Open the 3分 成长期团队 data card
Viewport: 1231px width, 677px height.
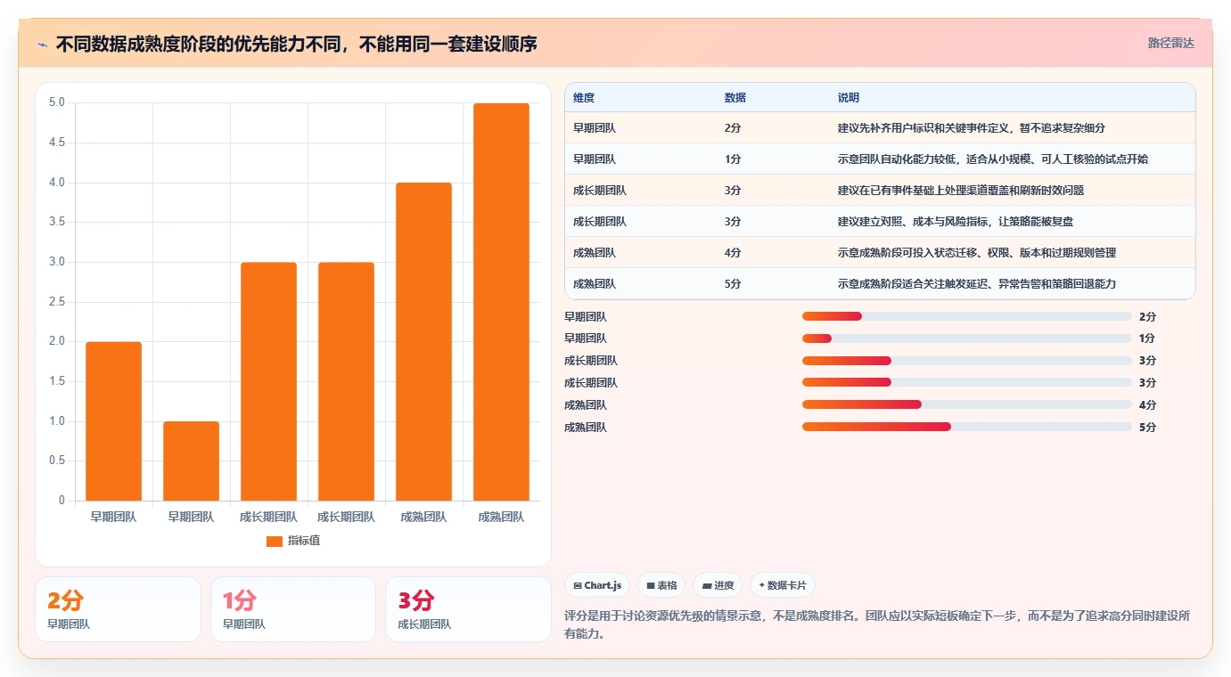(x=468, y=609)
